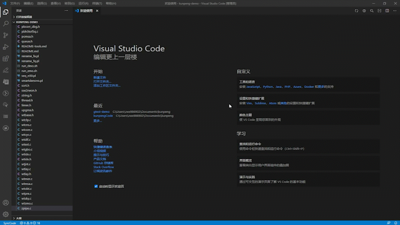Image resolution: width=400 pixels, height=225 pixels.
Task: Click the 更多... More recent link
Action: (x=97, y=121)
